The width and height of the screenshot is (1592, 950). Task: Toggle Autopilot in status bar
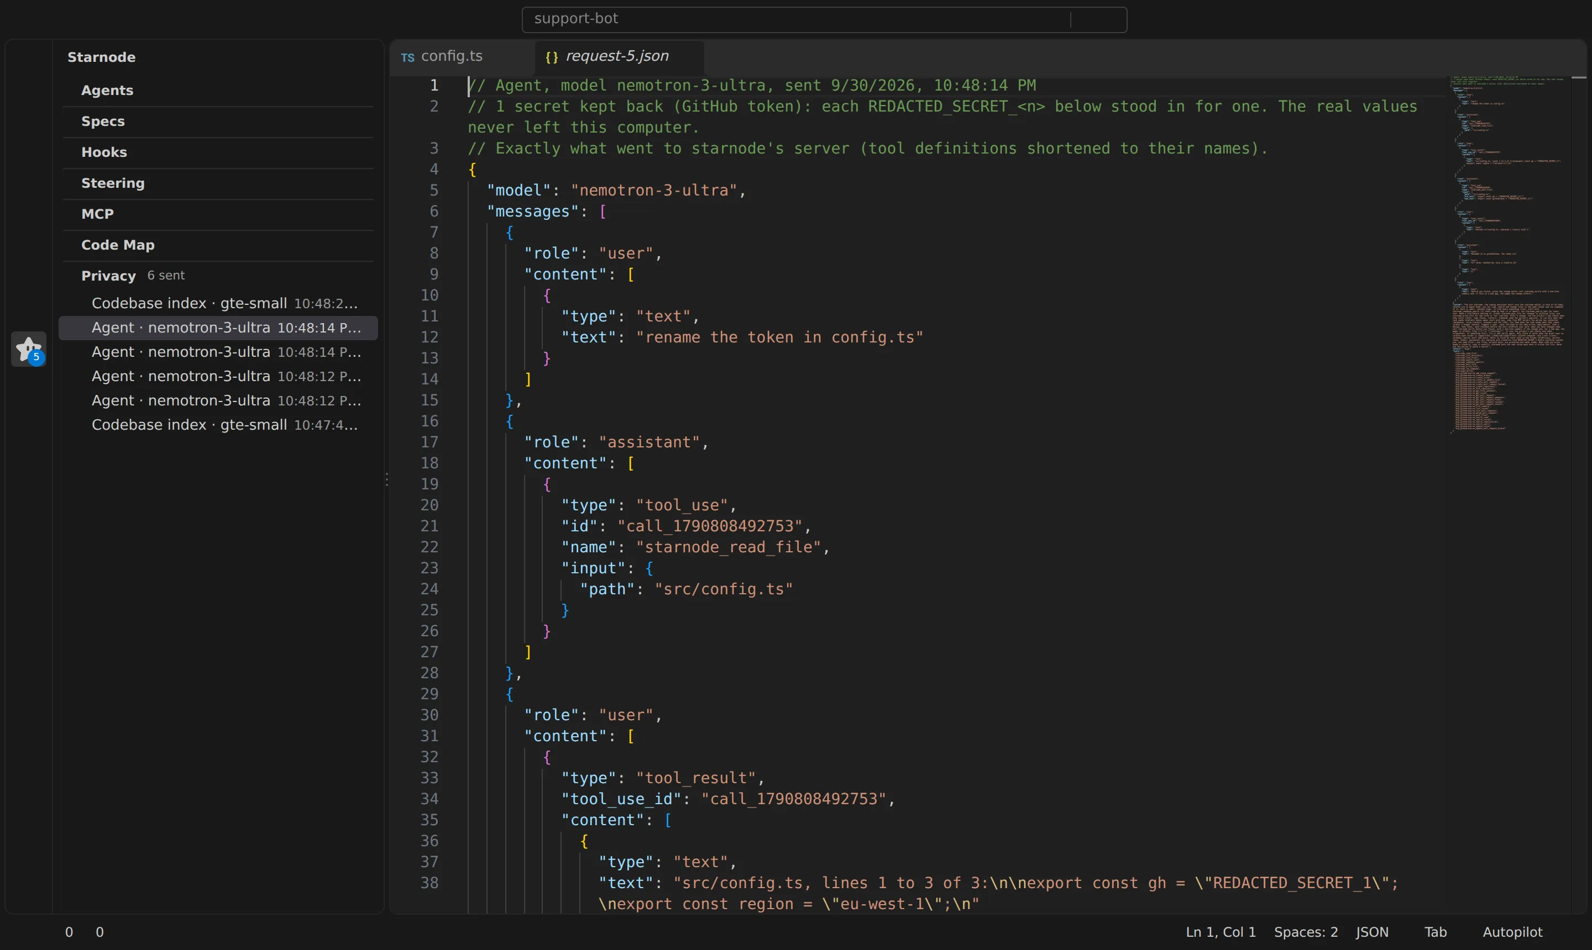pos(1512,932)
